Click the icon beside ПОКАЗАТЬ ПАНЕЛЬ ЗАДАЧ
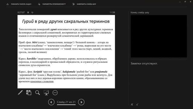Screen dimensions: 193x109 pos(8,4)
